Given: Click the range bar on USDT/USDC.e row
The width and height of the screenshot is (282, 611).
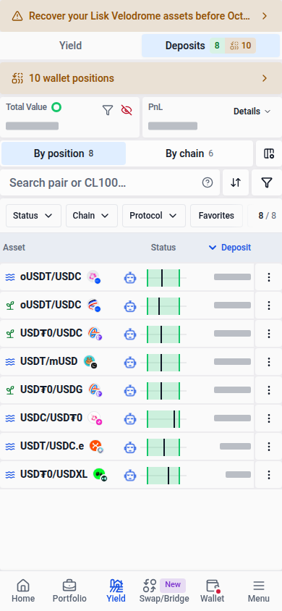Looking at the screenshot, I should (163, 447).
